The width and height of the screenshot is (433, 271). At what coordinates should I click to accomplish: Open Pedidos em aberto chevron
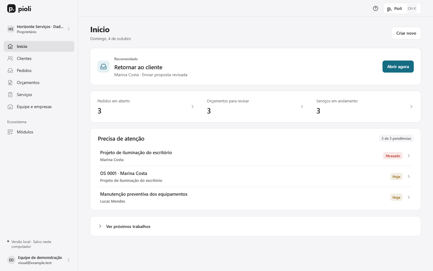click(x=192, y=107)
